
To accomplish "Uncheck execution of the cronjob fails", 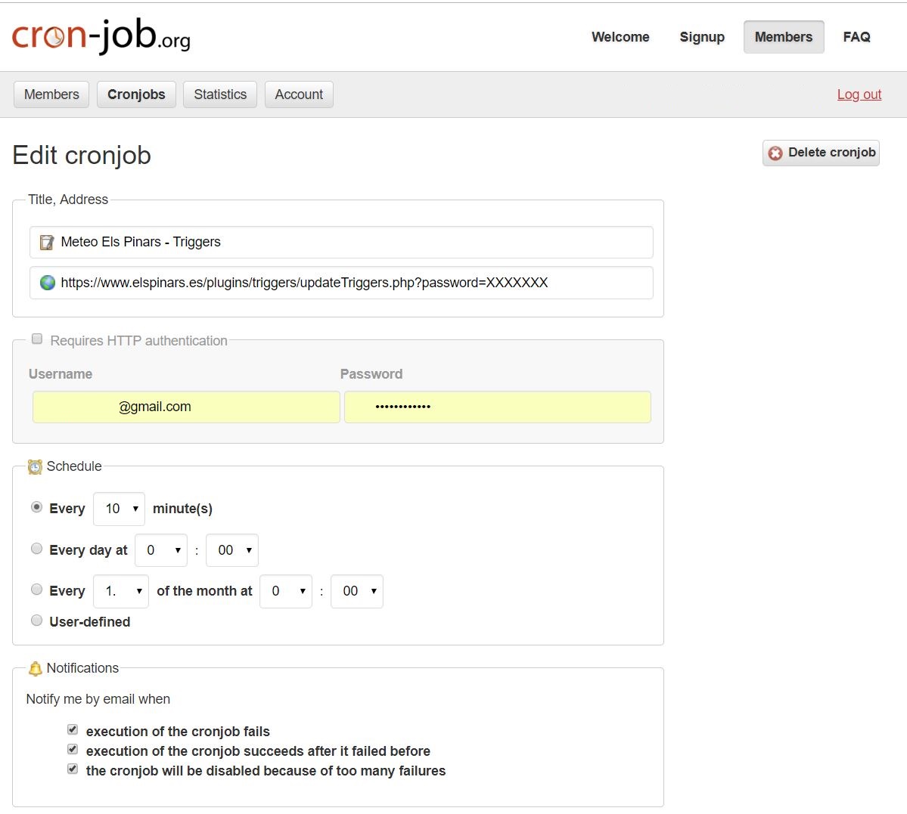I will click(73, 730).
